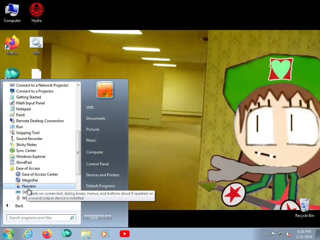Open Pictures from Start menu

(93, 129)
